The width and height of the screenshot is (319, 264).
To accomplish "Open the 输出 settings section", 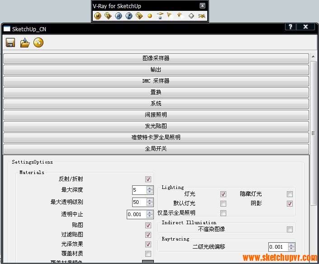I will point(156,70).
